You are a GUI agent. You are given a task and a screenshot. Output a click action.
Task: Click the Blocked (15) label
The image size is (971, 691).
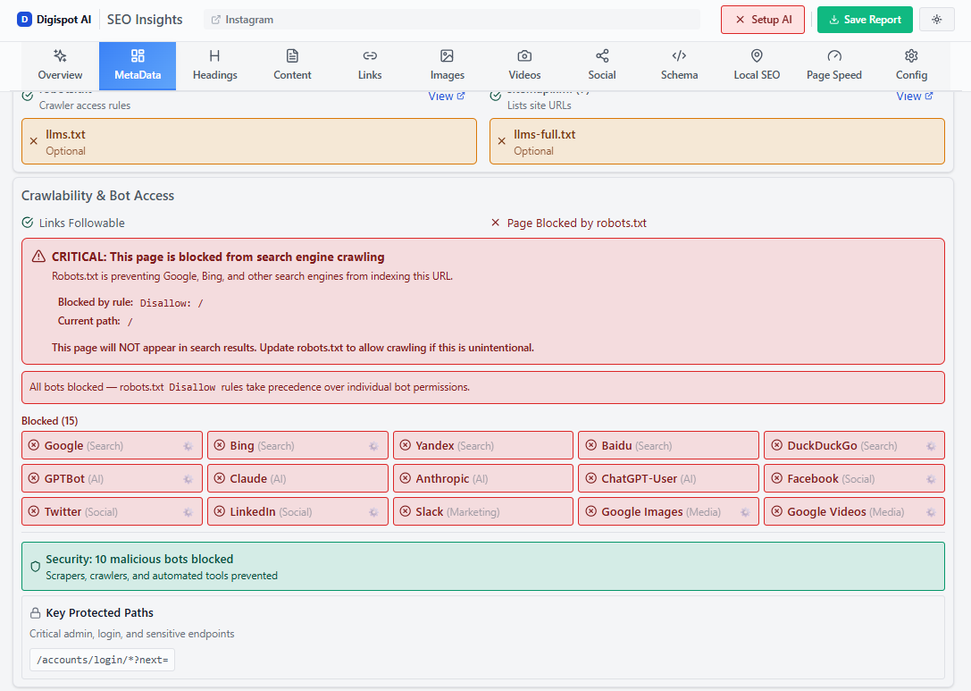[49, 421]
